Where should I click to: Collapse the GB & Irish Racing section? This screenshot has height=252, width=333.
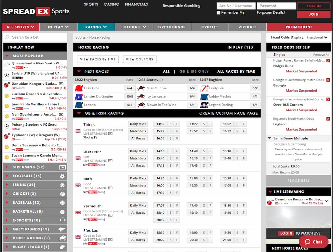pyautogui.click(x=79, y=113)
